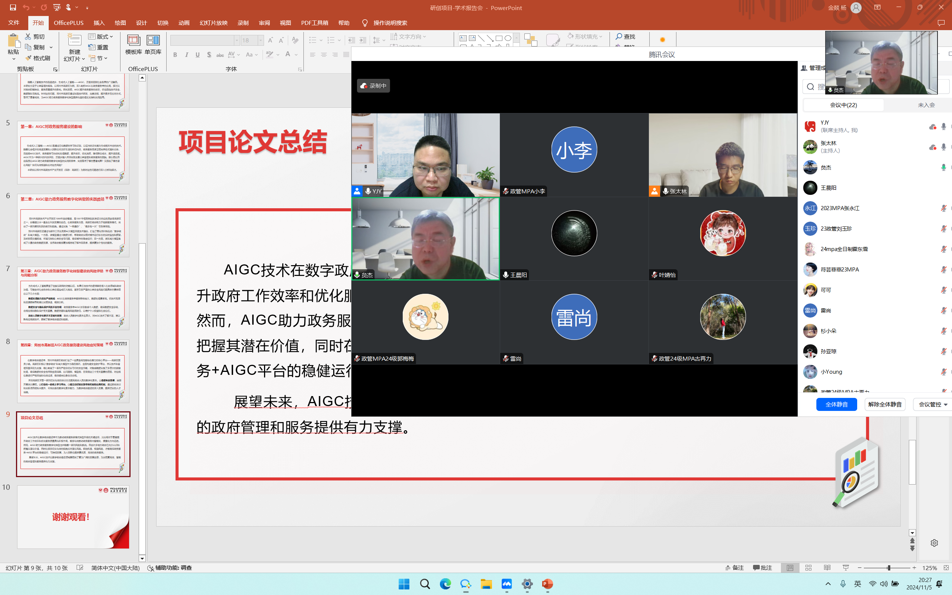Select slide 6 thumbnail
The image size is (952, 595).
pyautogui.click(x=73, y=225)
